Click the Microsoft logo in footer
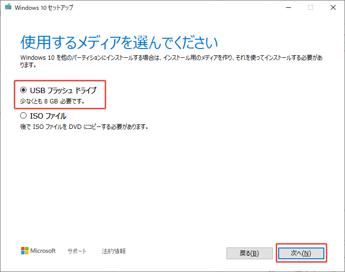Image resolution: width=345 pixels, height=272 pixels. [x=38, y=251]
